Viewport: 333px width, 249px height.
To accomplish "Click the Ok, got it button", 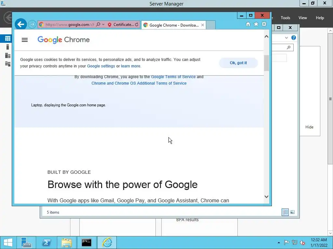I will tap(238, 63).
